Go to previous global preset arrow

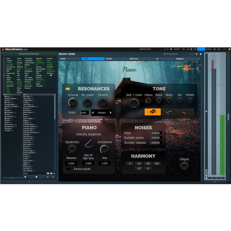(x=165, y=49)
